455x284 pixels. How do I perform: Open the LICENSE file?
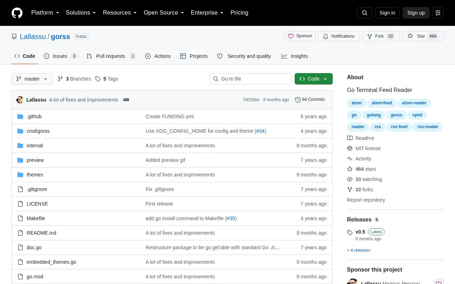[x=37, y=204]
